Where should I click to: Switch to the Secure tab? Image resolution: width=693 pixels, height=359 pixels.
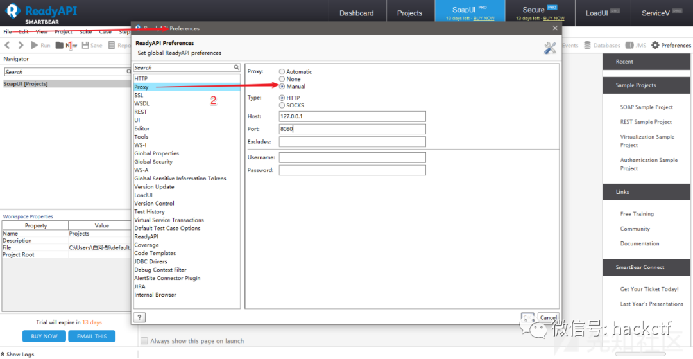540,10
